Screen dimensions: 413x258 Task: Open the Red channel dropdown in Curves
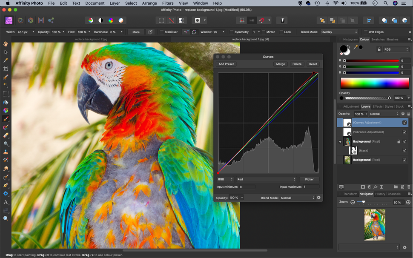(267, 179)
